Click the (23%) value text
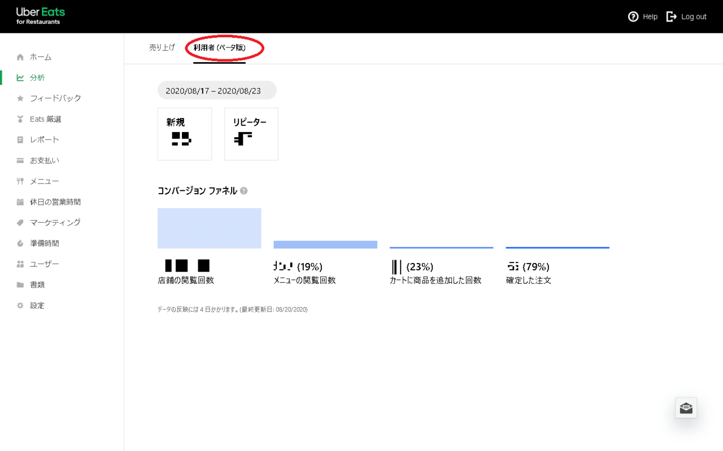This screenshot has height=451, width=723. (x=420, y=267)
